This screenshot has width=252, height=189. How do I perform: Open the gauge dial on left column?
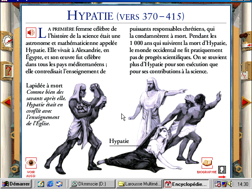(7, 41)
